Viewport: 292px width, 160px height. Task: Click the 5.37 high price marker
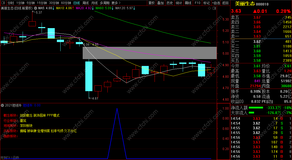37,12
